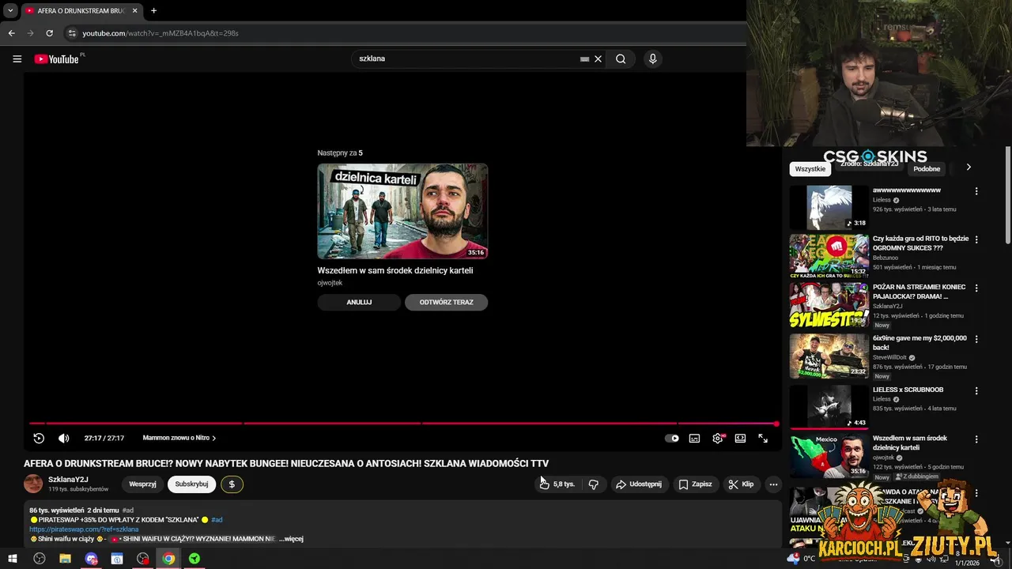Open options for 'LIELESS x SCRUBNOOB' video
This screenshot has width=1012, height=569.
976,390
